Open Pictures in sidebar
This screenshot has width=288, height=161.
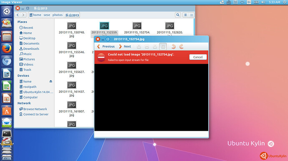(27, 59)
